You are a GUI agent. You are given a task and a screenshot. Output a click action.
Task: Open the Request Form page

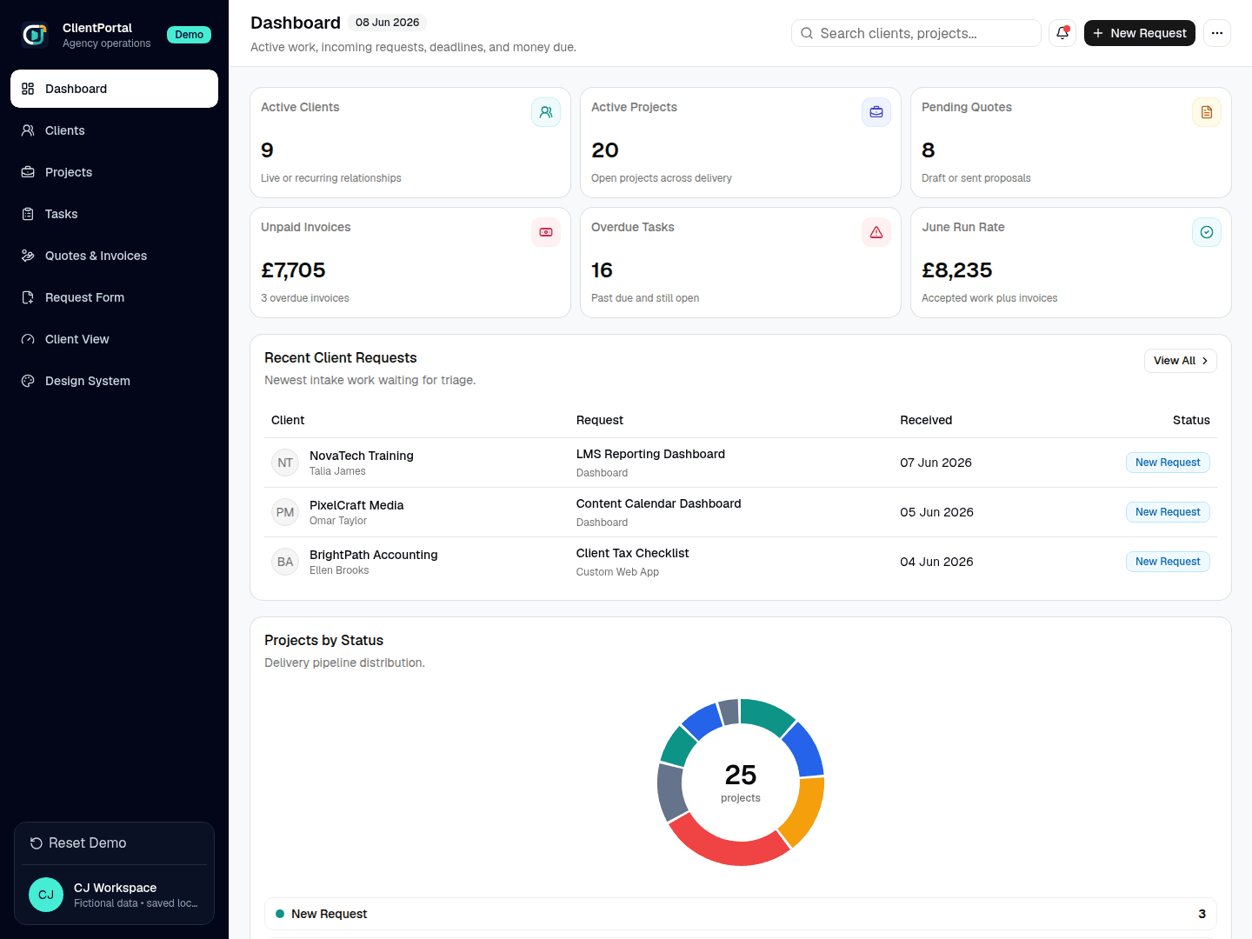[x=114, y=297]
